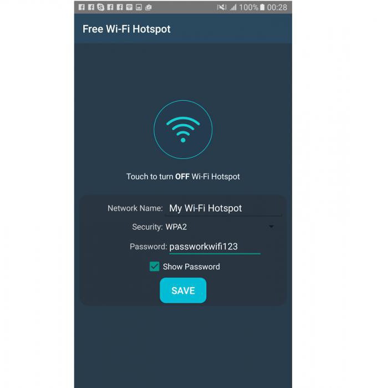
Task: Open the clipboard checkmark notification icon
Action: coord(148,7)
